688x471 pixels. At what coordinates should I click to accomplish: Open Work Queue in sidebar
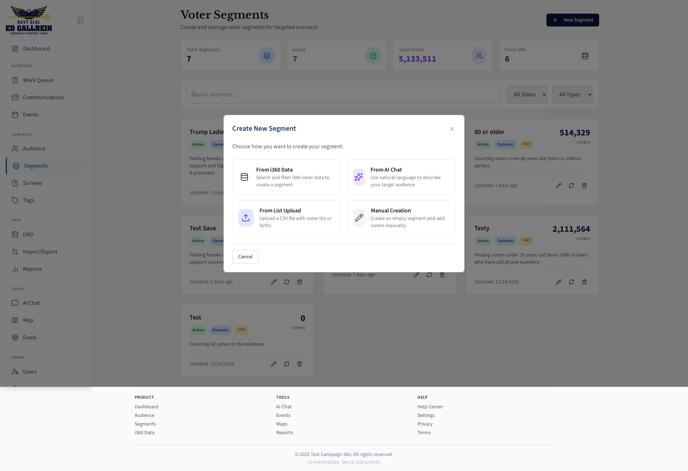coord(38,80)
